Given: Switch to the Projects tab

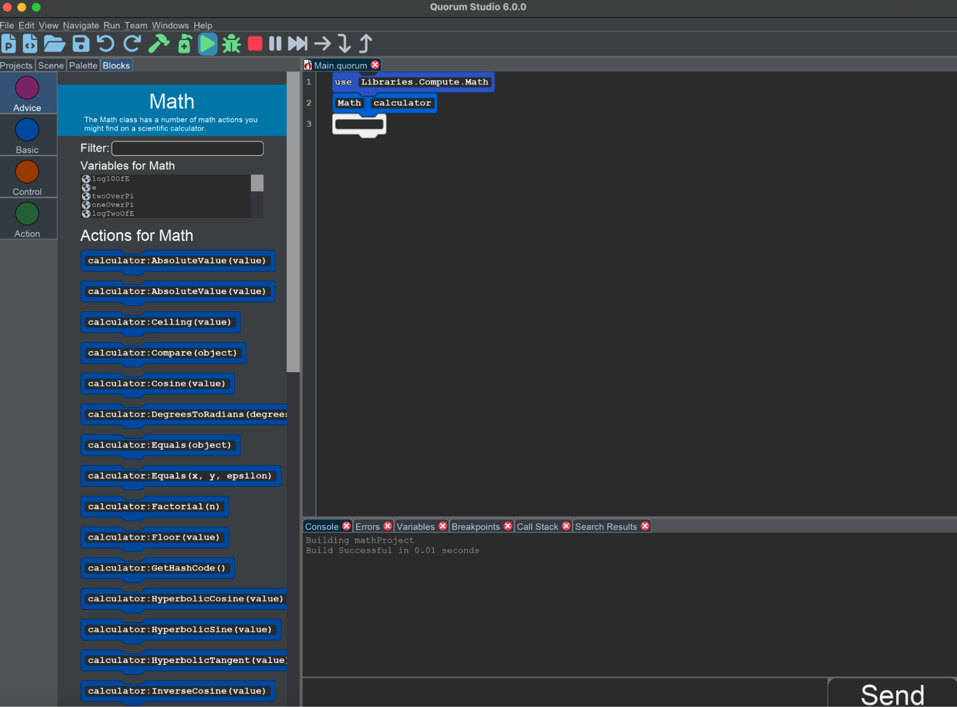Looking at the screenshot, I should pos(17,66).
